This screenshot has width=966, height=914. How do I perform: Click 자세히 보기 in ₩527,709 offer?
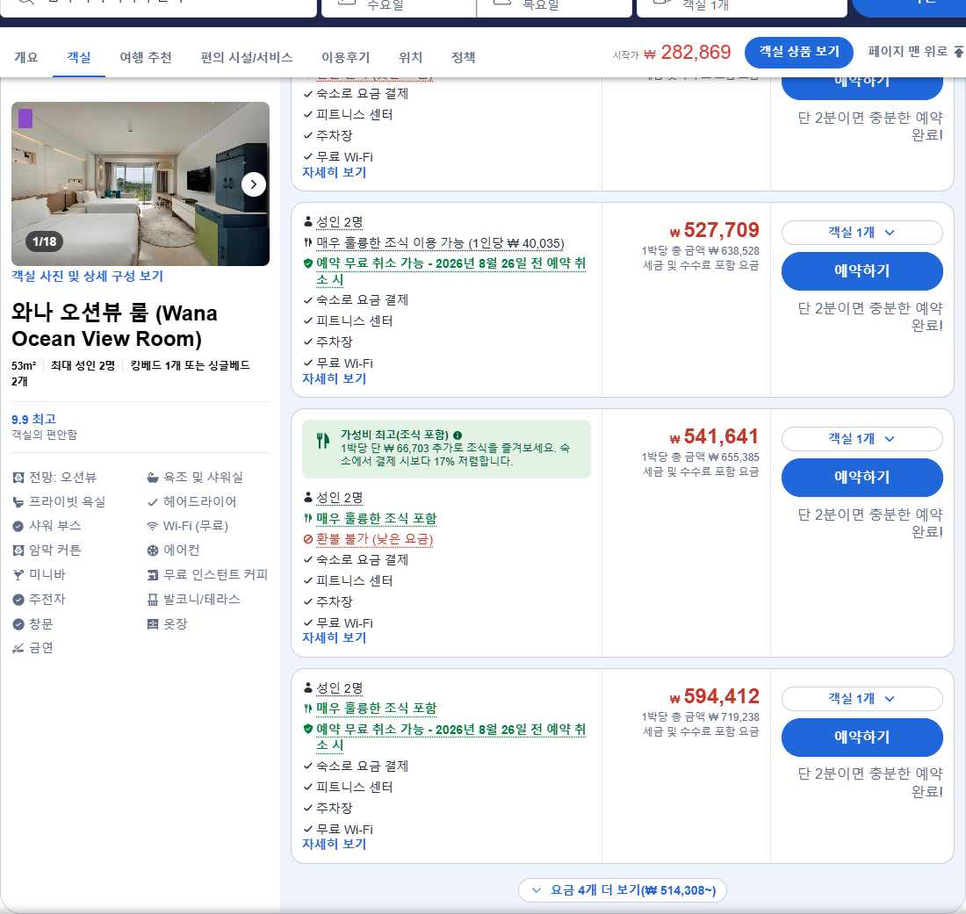[x=334, y=378]
